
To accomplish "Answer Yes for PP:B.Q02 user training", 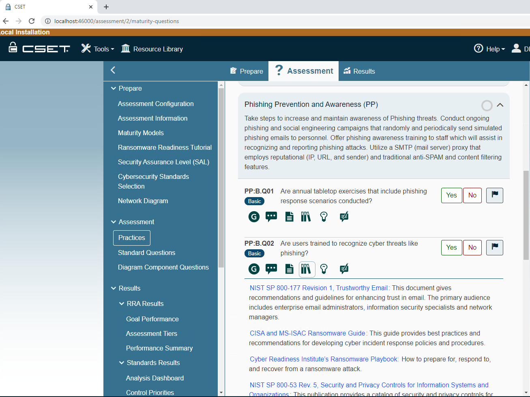I will pyautogui.click(x=451, y=248).
